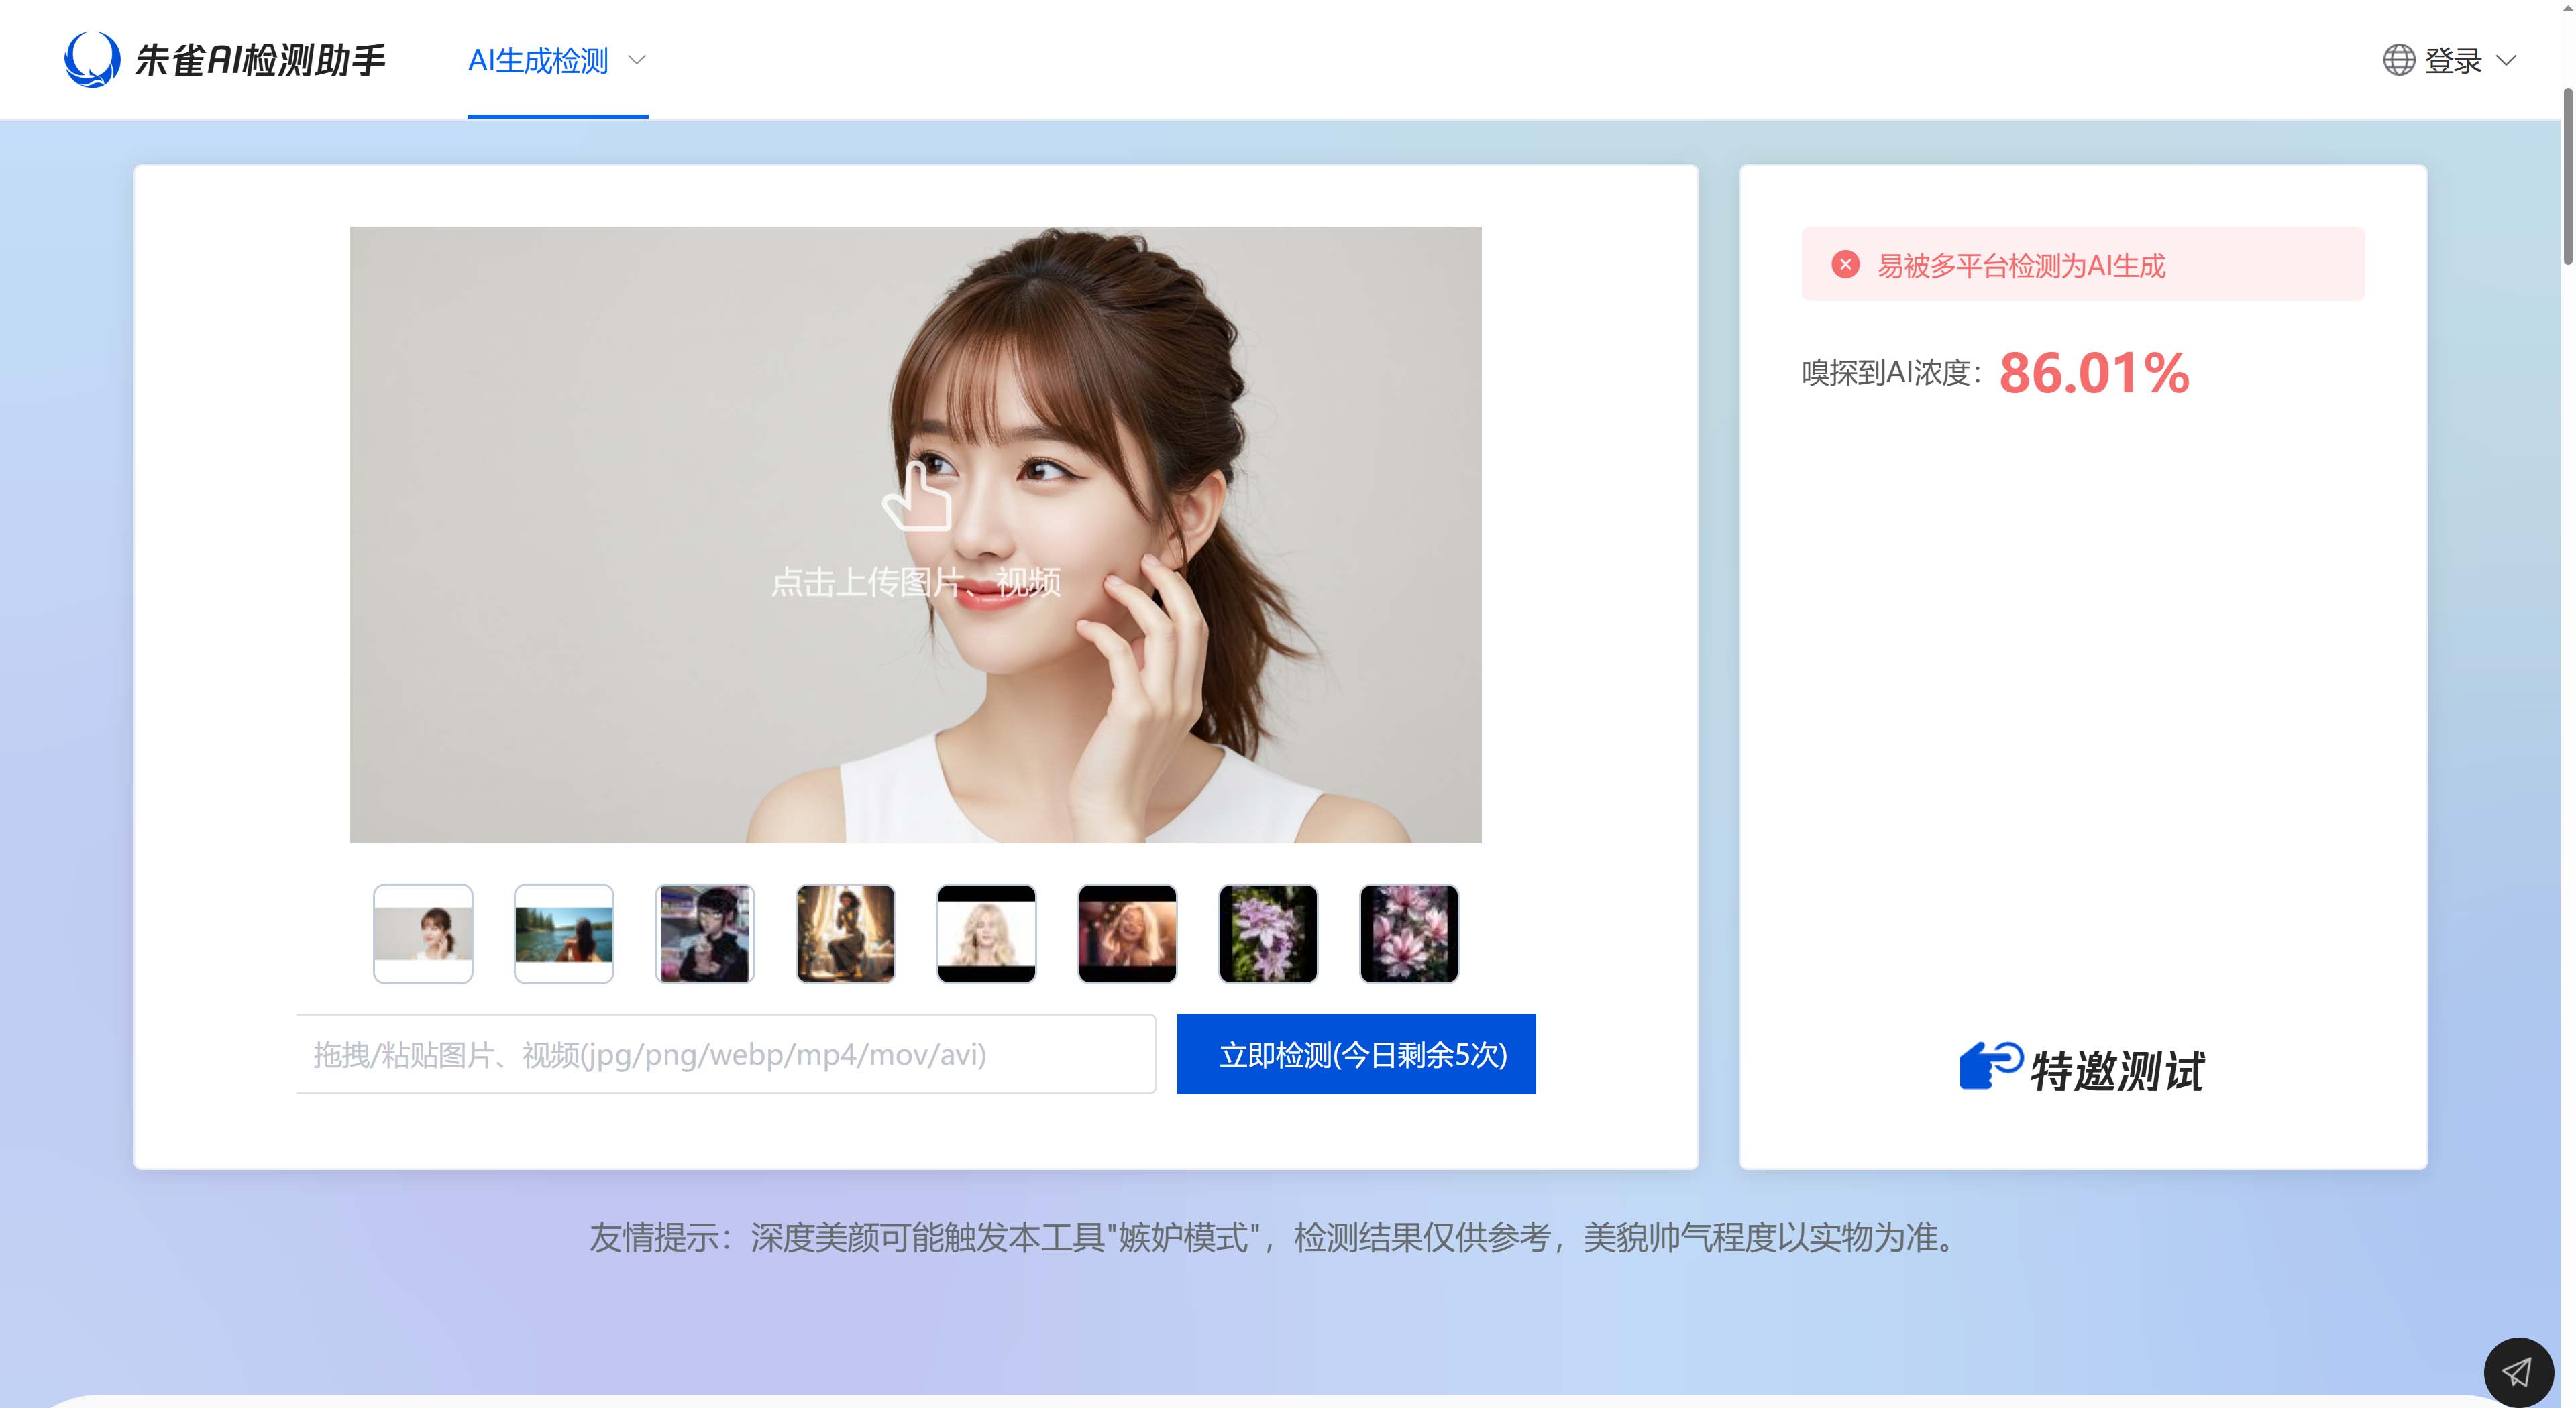The width and height of the screenshot is (2576, 1408).
Task: Click the page vertical scrollbar
Action: [x=2568, y=178]
